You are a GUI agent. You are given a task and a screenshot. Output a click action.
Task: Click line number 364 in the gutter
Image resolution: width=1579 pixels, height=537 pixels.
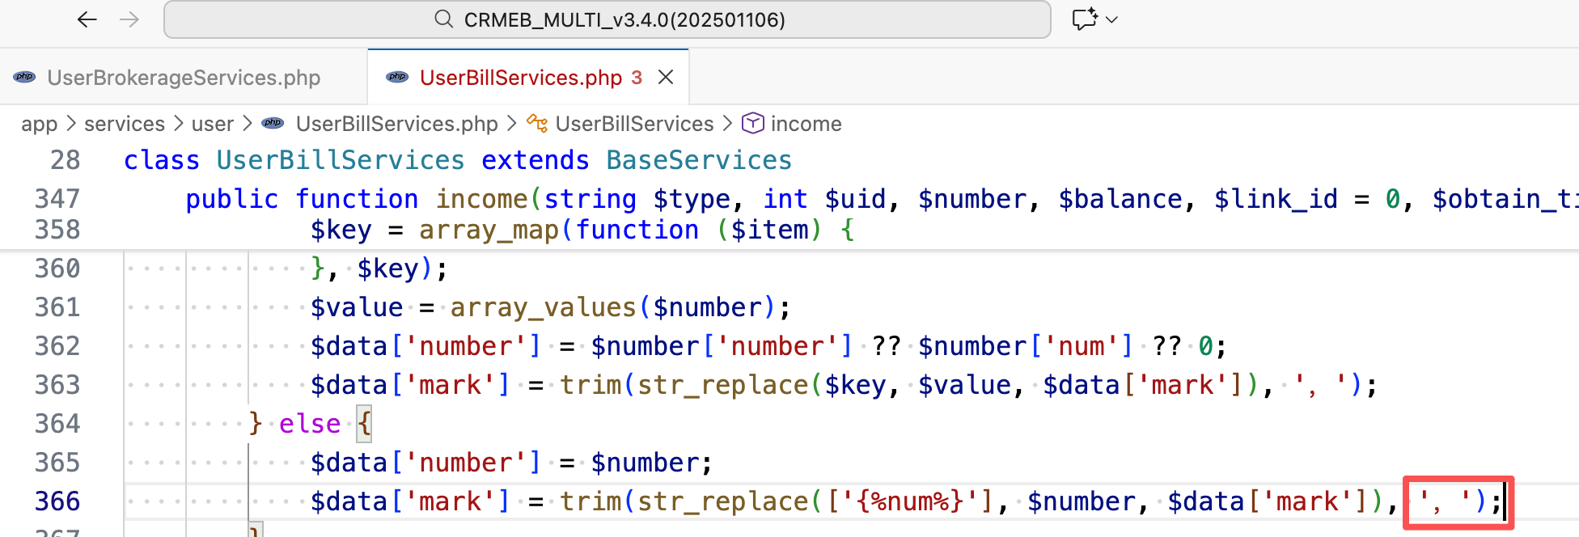pyautogui.click(x=57, y=424)
